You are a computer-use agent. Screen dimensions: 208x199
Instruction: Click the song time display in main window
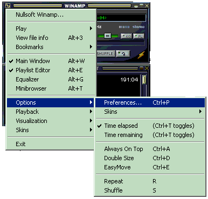(x=102, y=18)
